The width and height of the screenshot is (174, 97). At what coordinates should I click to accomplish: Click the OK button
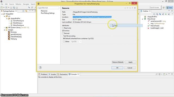click(x=117, y=68)
